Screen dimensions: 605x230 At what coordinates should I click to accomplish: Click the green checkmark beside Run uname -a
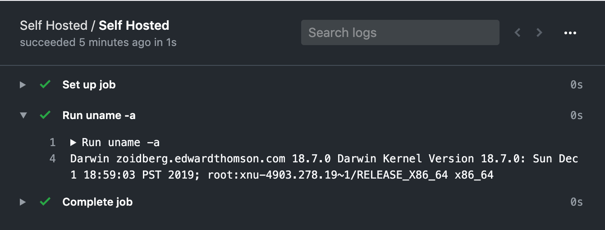click(45, 115)
